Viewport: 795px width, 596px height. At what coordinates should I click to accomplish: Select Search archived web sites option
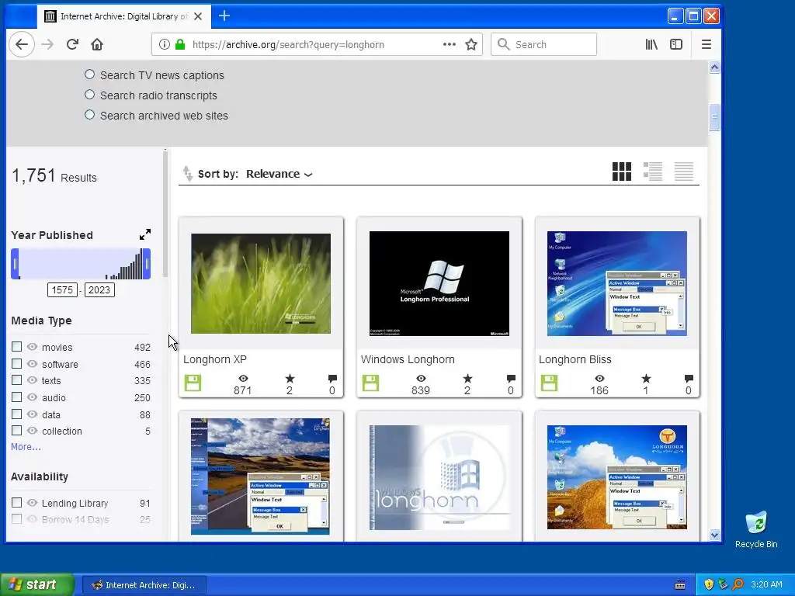coord(90,115)
